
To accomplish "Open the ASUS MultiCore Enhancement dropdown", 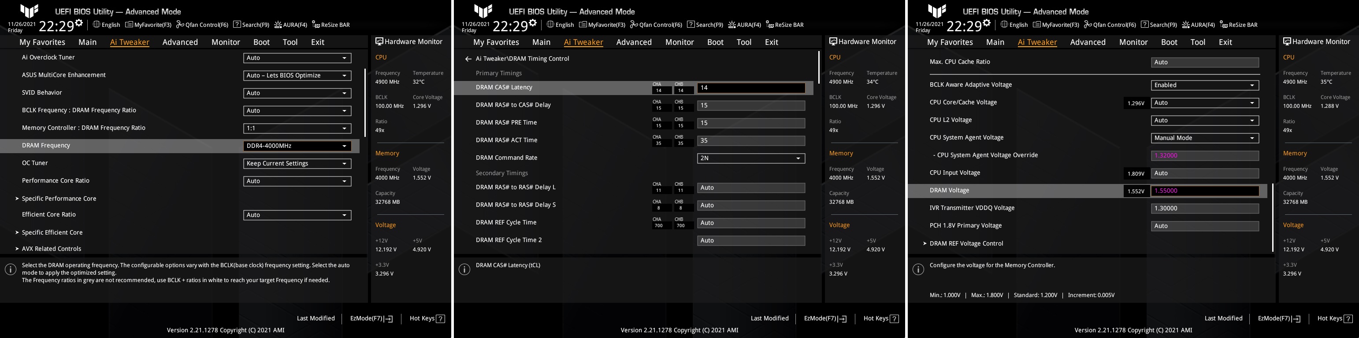I will (297, 75).
